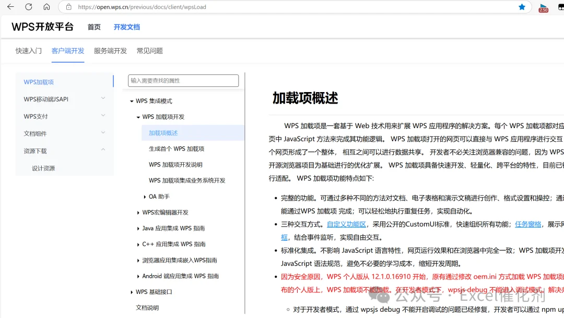
Task: Follow the 自定义功能区 hyperlink
Action: (346, 224)
